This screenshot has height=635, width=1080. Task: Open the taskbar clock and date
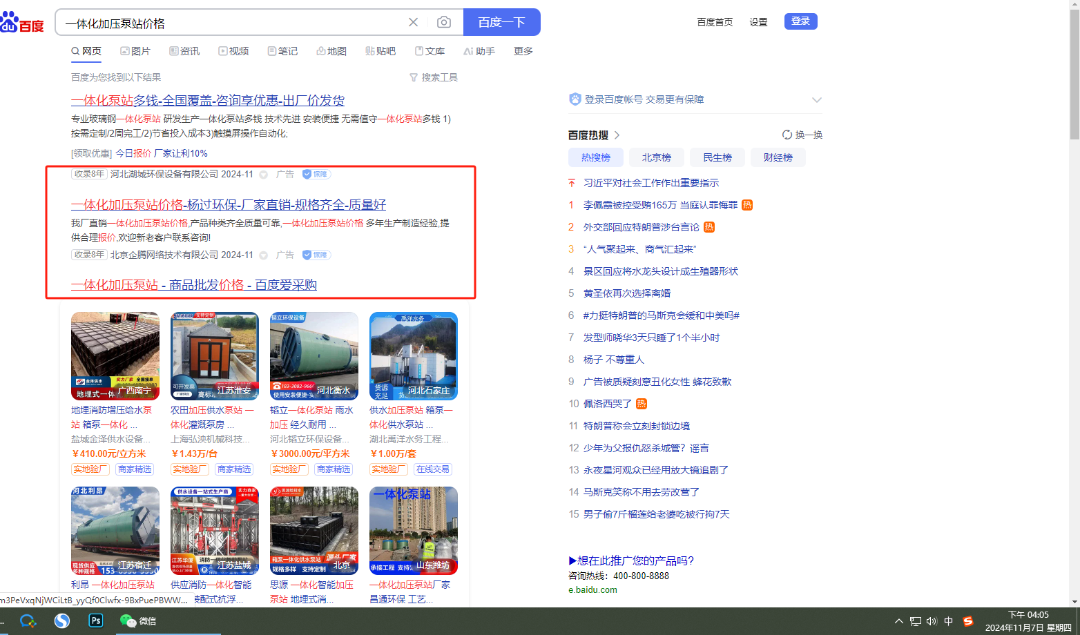[1028, 621]
